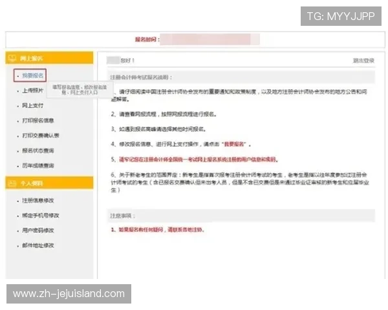Click instruction 3 about peak registration times

click(158, 129)
